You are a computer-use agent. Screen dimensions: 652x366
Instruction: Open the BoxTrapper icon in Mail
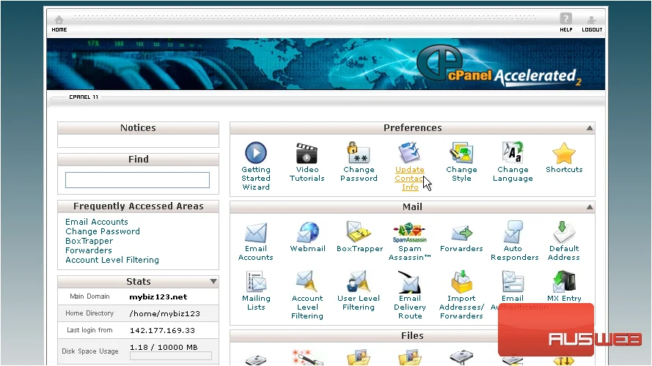click(x=359, y=231)
